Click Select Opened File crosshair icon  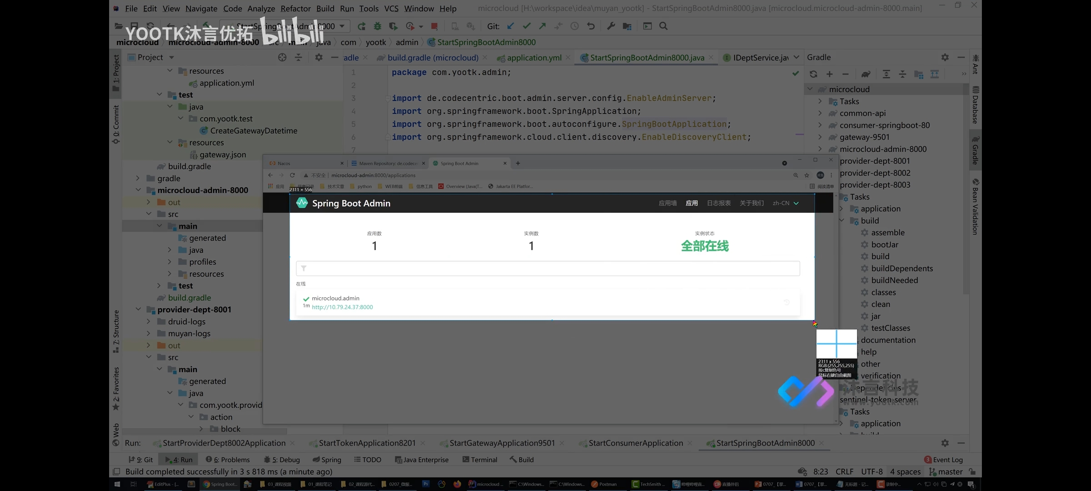click(x=282, y=57)
